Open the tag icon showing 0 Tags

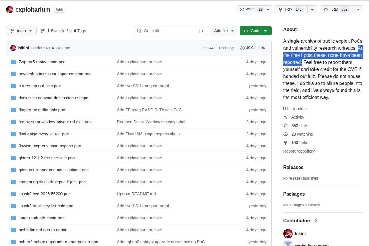pos(69,31)
